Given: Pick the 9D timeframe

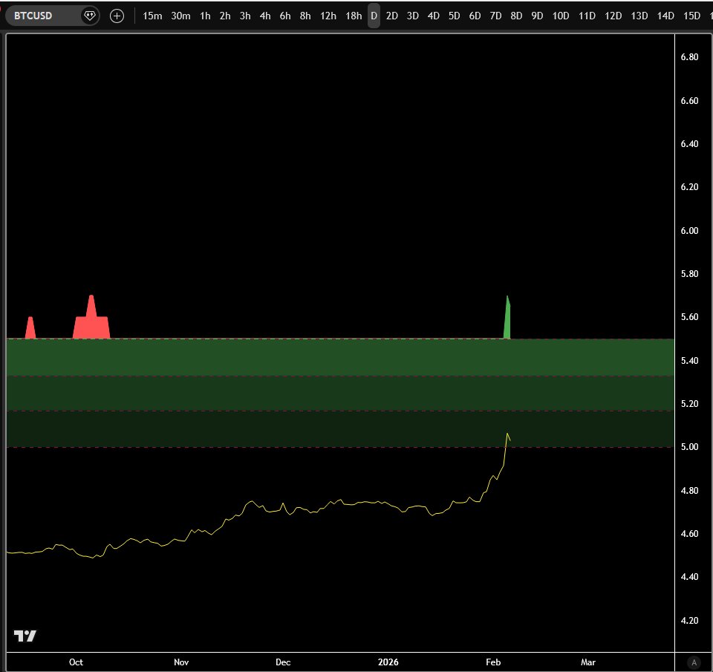Looking at the screenshot, I should 537,16.
